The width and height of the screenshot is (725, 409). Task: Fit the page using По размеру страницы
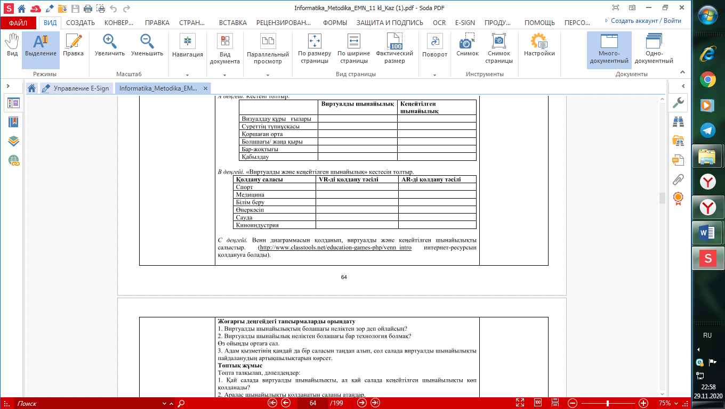[x=314, y=49]
